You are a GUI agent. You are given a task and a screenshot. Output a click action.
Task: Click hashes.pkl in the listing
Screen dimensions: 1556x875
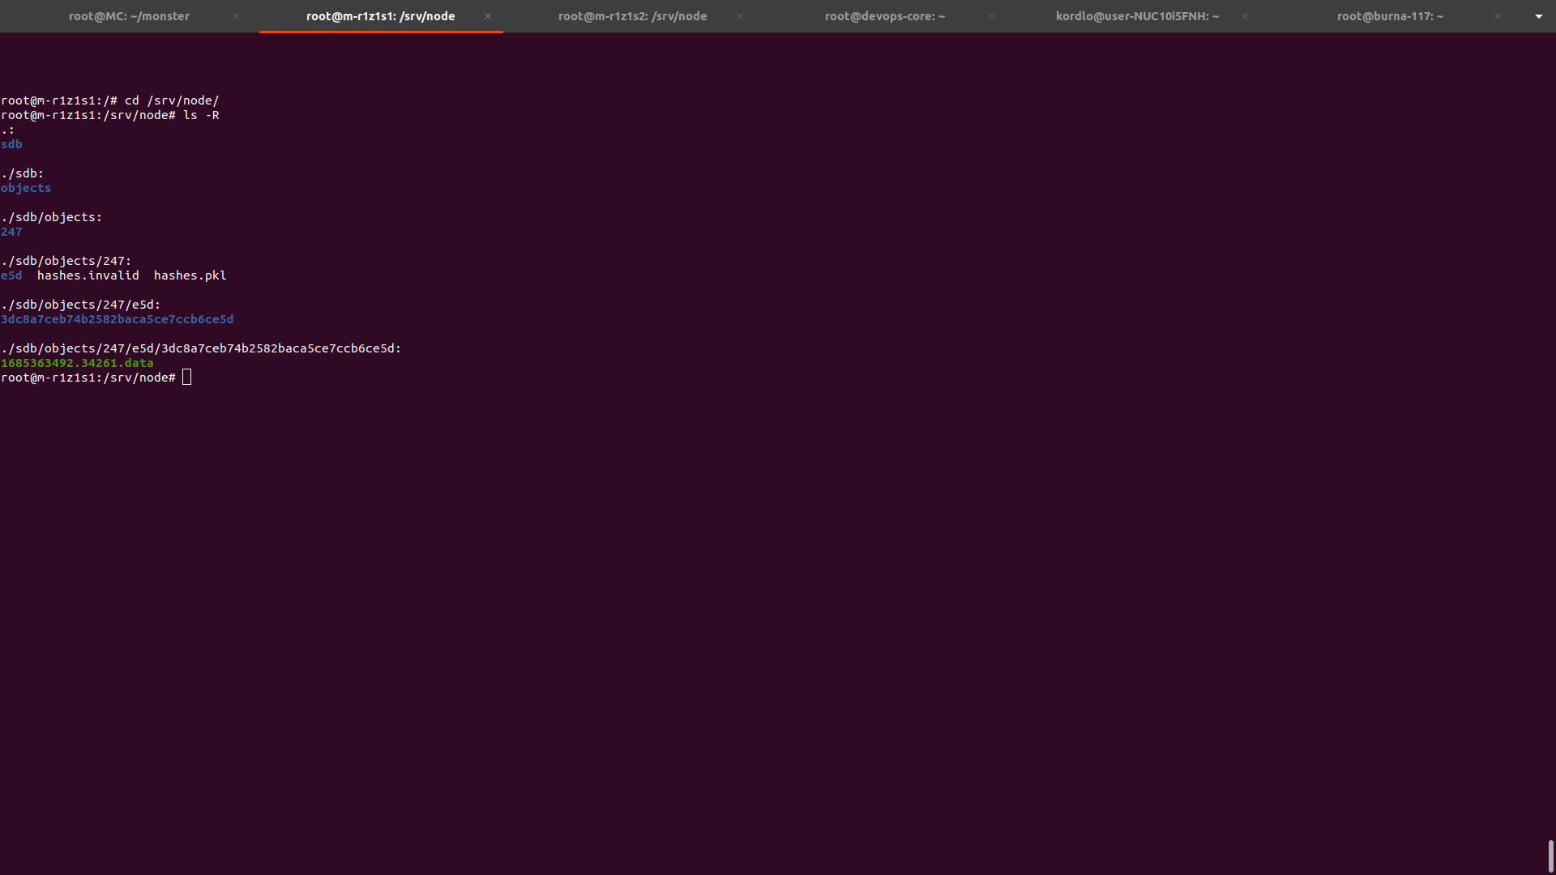[190, 275]
